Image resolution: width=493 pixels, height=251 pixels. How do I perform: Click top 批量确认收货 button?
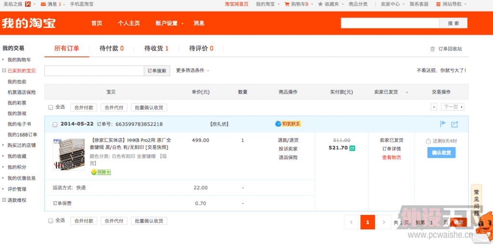click(x=149, y=108)
